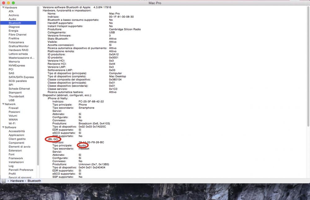Open the Audio hardware entry
310x200 pixels.
pyautogui.click(x=12, y=19)
